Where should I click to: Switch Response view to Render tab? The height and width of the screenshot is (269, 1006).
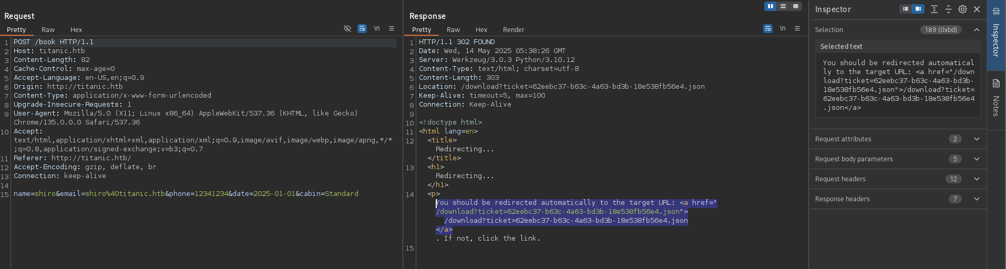pos(514,30)
